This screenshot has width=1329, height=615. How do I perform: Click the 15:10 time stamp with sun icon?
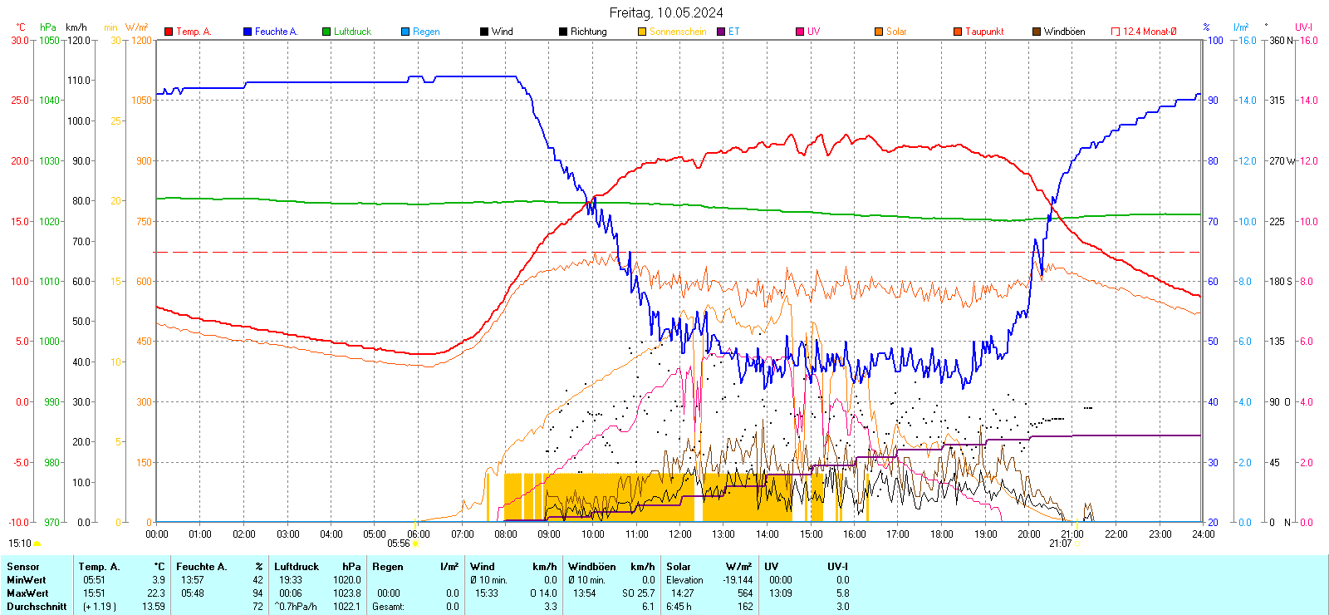20,544
